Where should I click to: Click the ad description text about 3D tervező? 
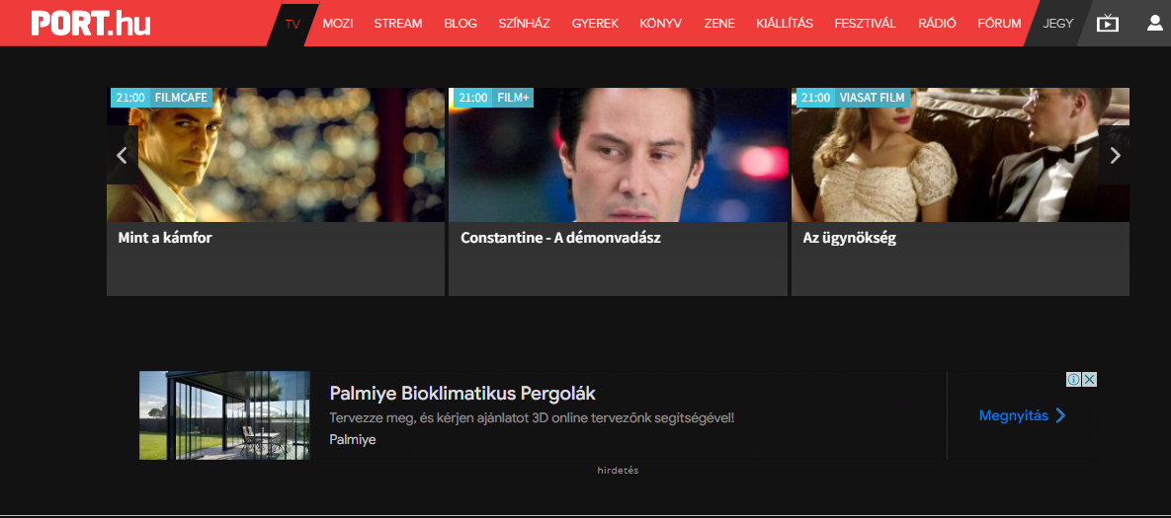[532, 417]
